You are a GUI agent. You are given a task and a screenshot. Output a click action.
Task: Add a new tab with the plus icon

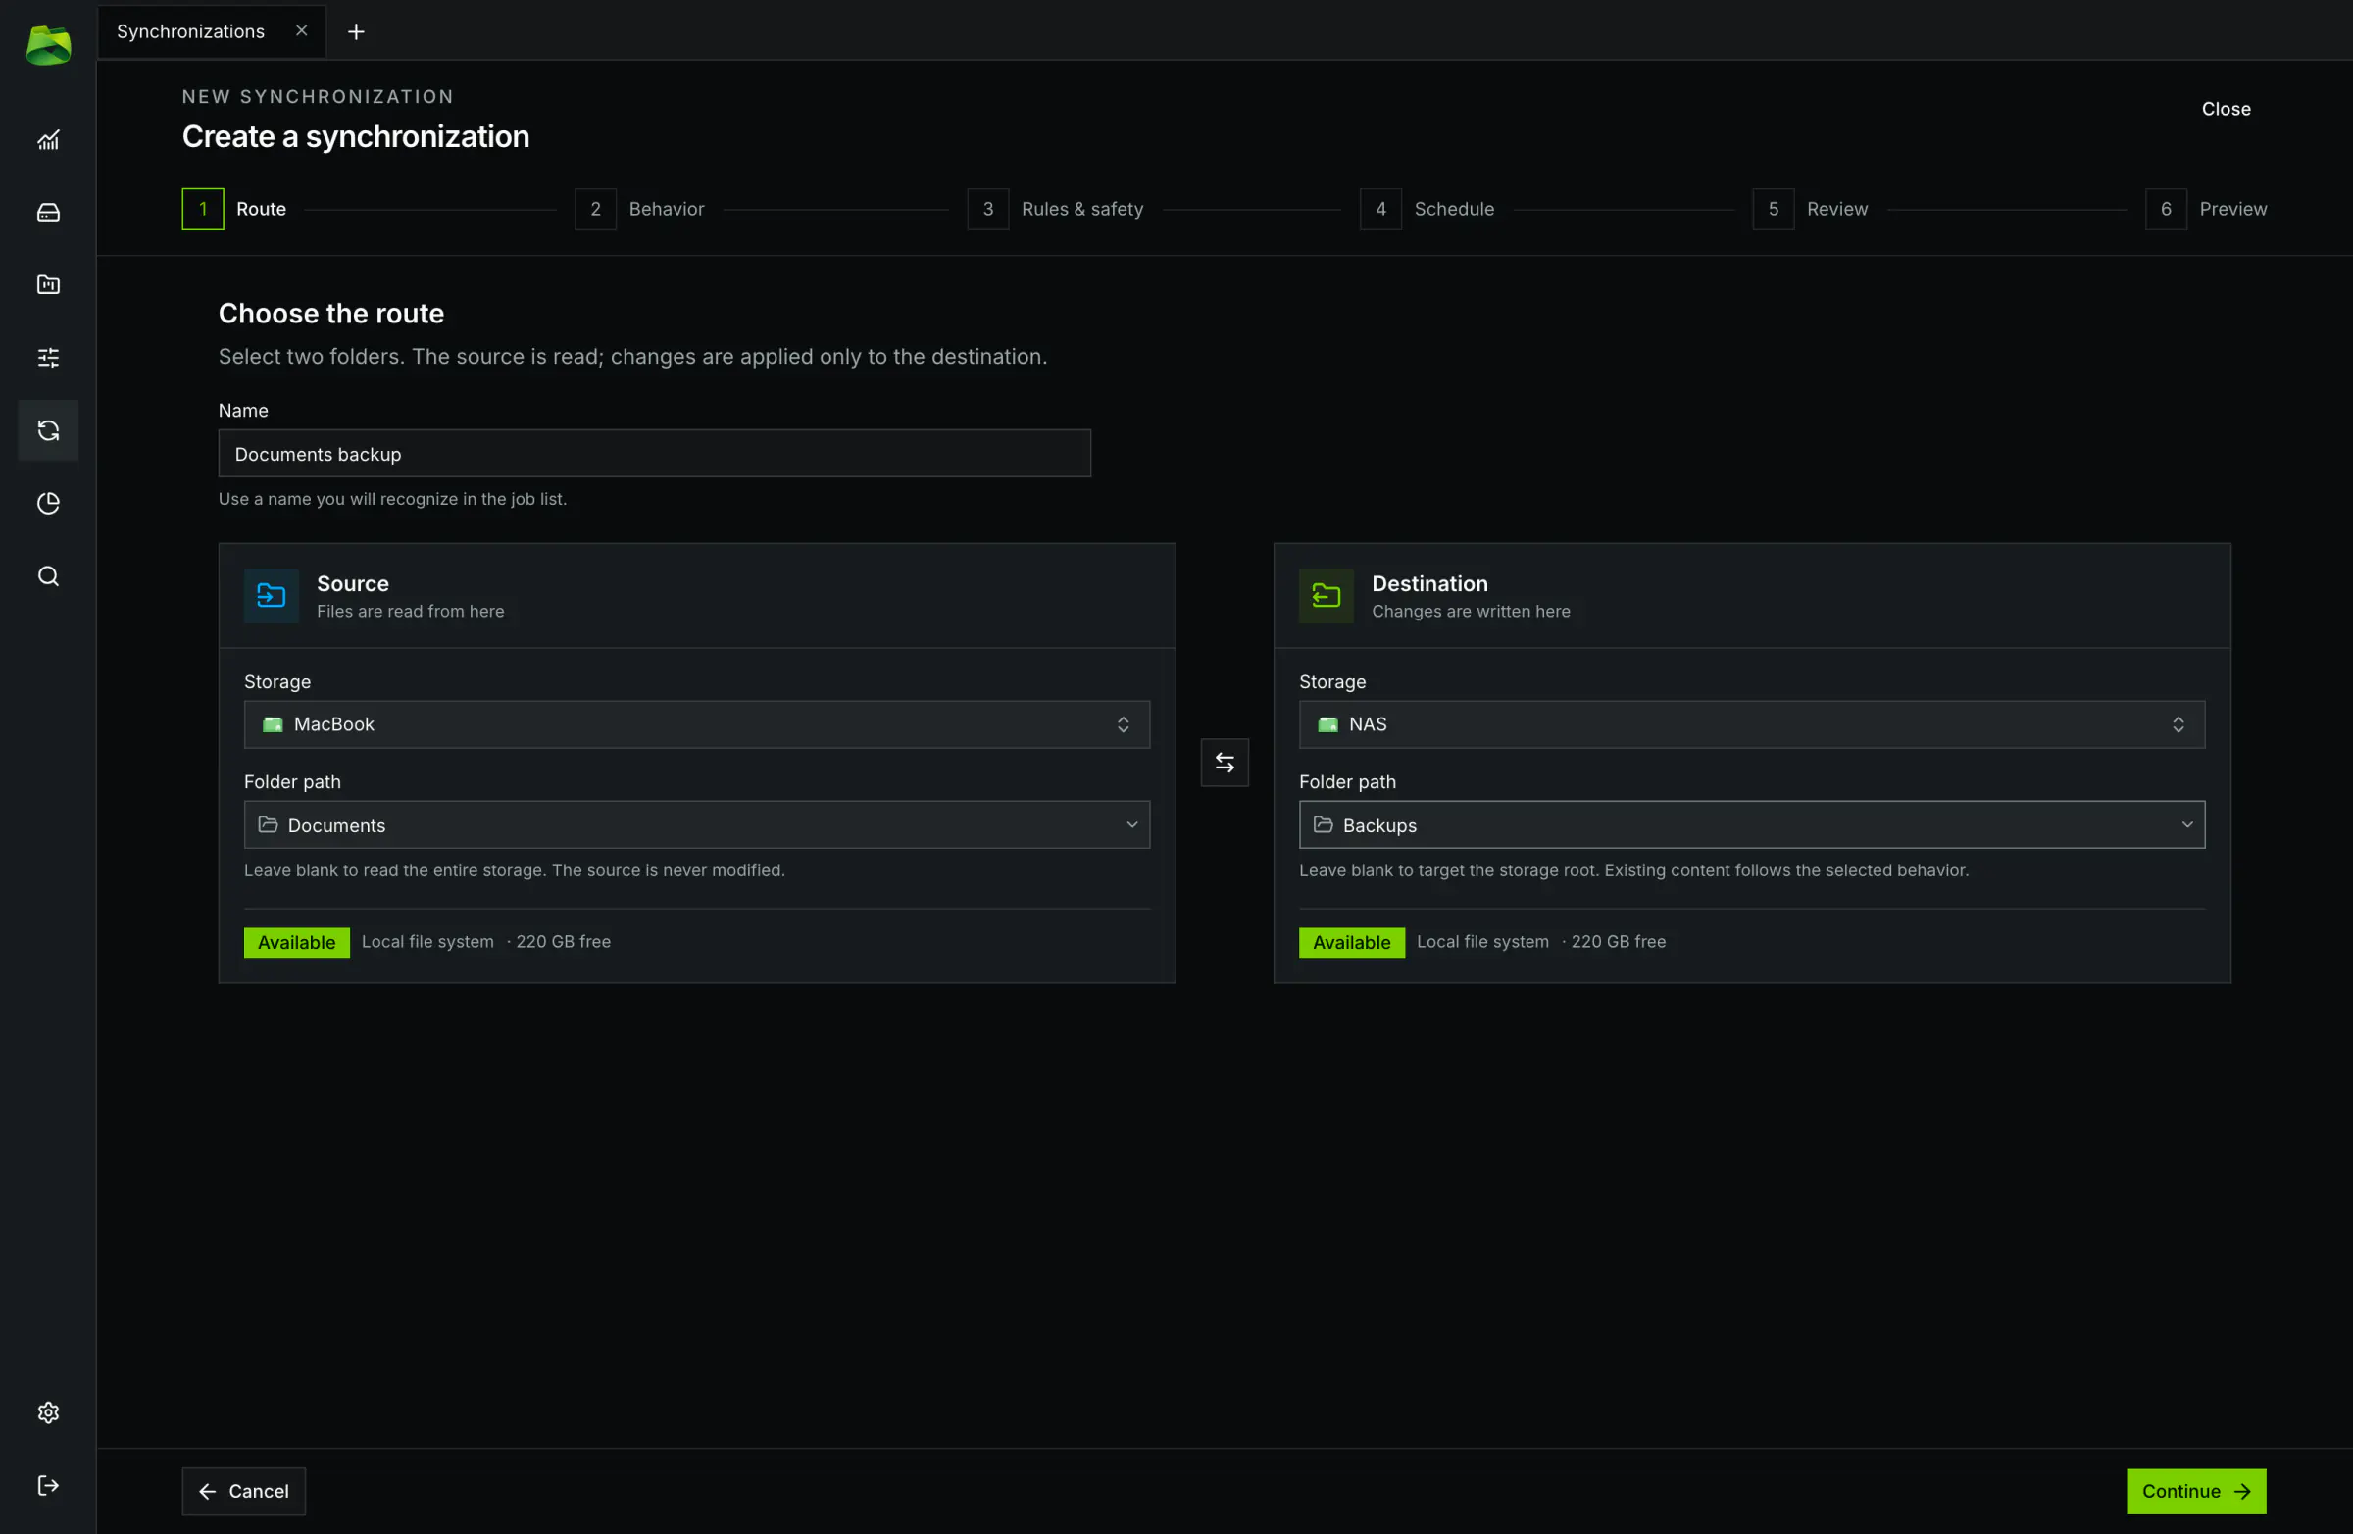tap(356, 31)
